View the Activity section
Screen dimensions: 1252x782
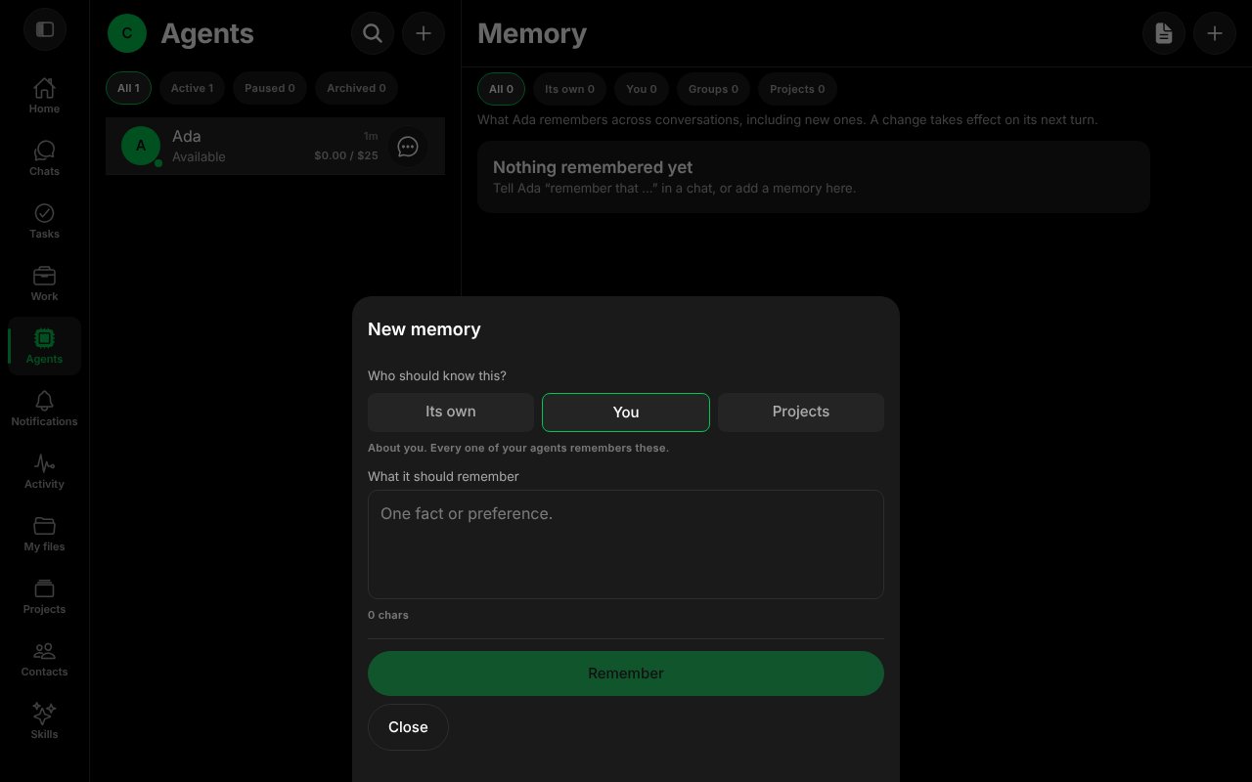[44, 471]
